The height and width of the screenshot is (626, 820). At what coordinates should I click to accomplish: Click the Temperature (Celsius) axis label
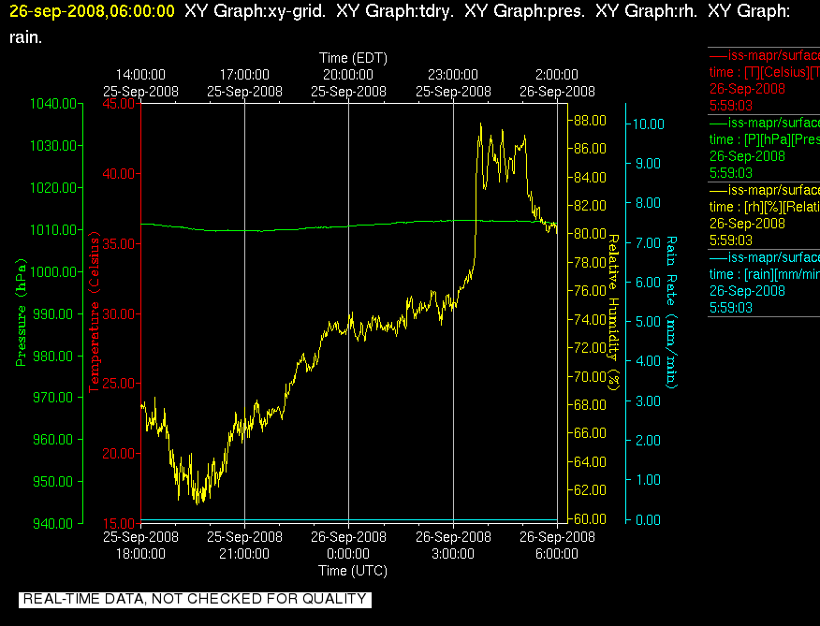[x=94, y=313]
